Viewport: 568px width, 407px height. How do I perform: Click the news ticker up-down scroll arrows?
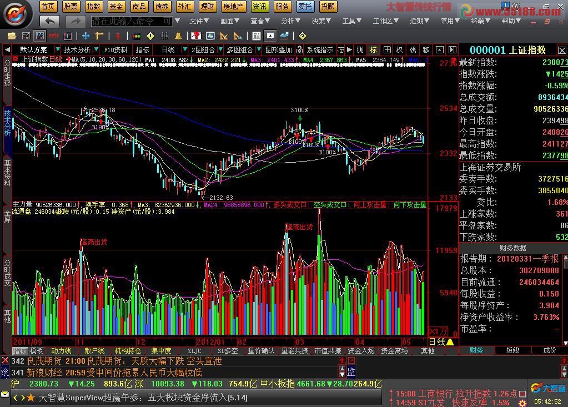342,371
